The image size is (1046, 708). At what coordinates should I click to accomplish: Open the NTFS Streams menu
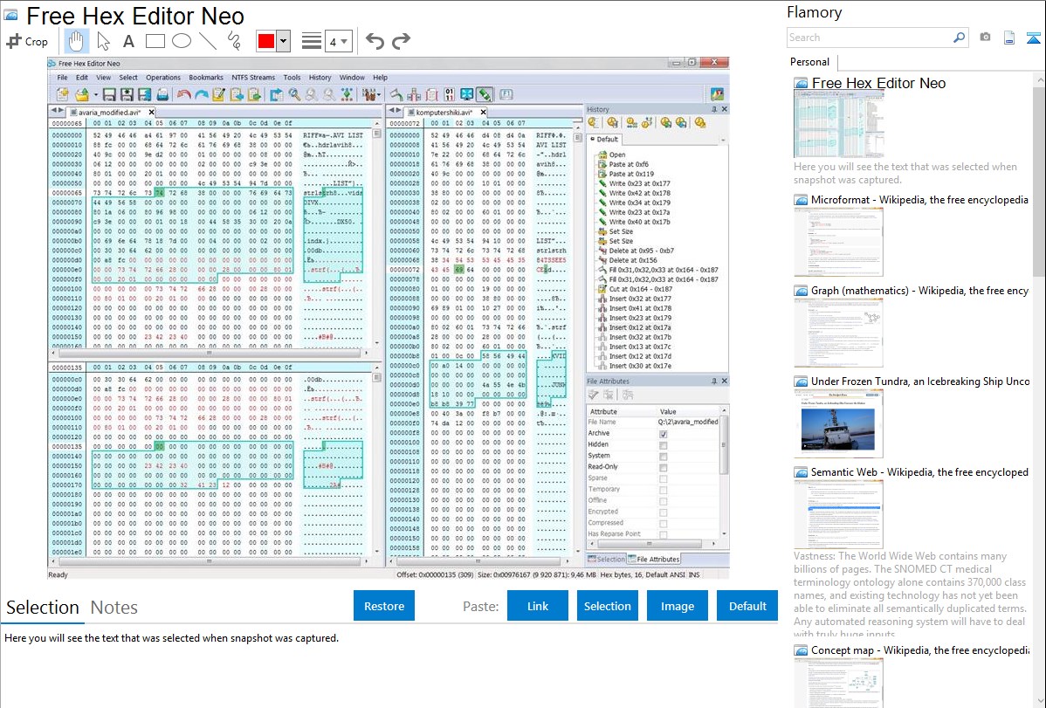tap(253, 78)
